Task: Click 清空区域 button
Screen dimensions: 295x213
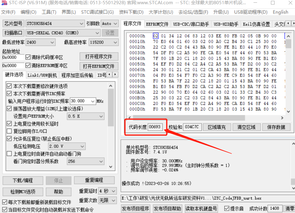Action: click(x=246, y=127)
